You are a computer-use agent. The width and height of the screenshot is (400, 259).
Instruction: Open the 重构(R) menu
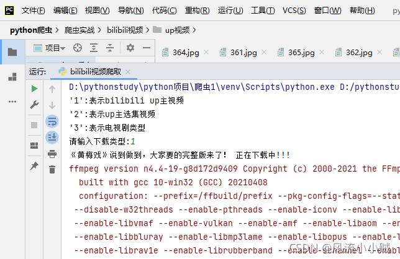(197, 11)
